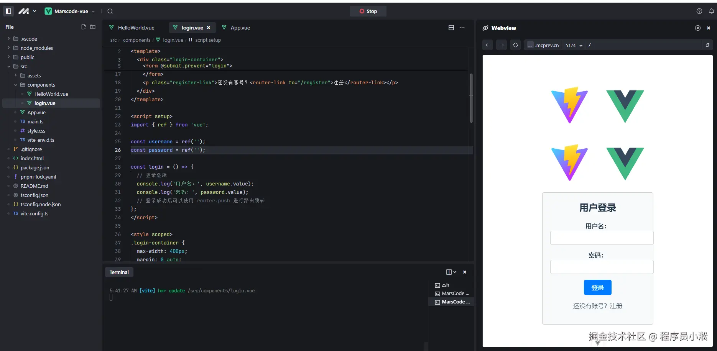
Task: Select the active bold MarsCode terminal session
Action: (451, 302)
